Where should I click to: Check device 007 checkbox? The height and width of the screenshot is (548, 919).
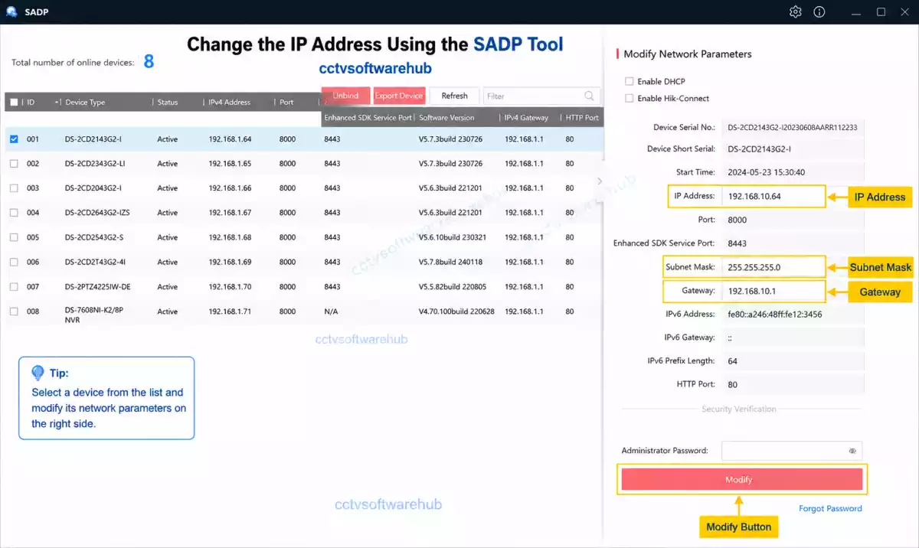click(14, 287)
